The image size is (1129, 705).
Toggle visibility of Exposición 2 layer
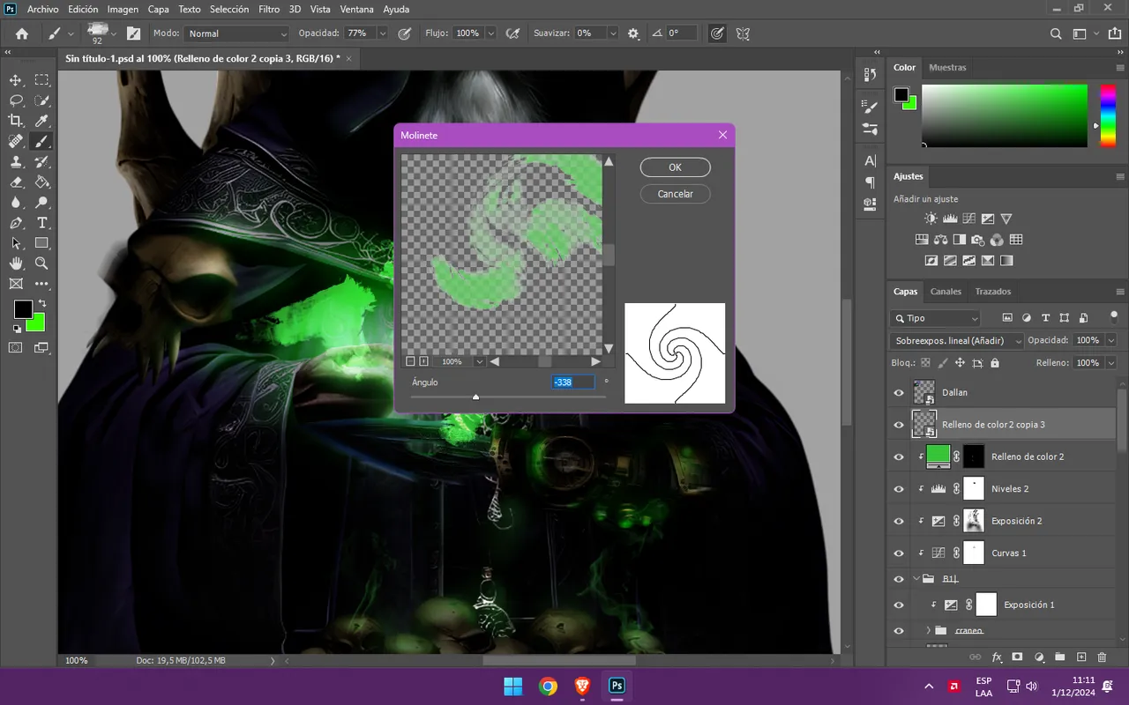(x=899, y=521)
